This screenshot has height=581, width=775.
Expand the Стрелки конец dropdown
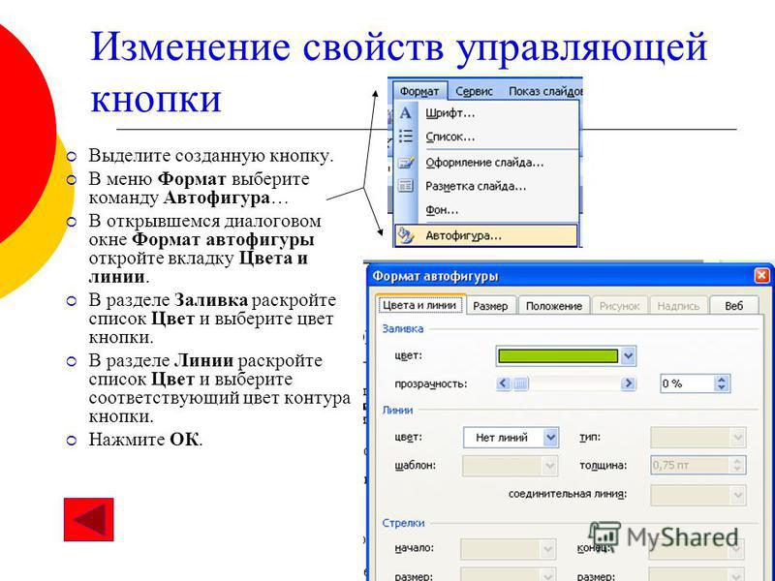[x=696, y=549]
